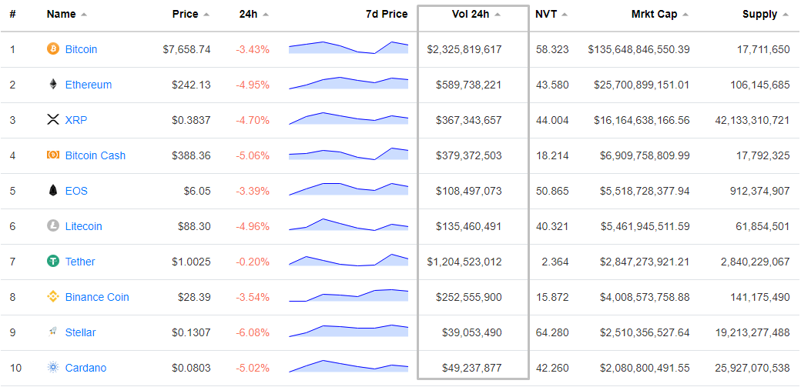Sort by Supply column header
Screen dimensions: 801x387
point(759,15)
